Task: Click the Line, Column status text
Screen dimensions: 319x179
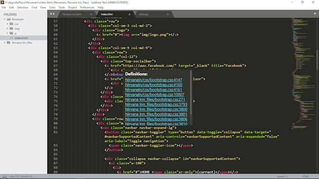Action: 21,176
